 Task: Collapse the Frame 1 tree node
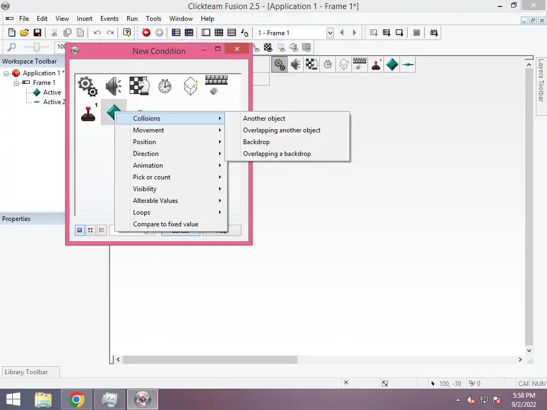(x=16, y=83)
